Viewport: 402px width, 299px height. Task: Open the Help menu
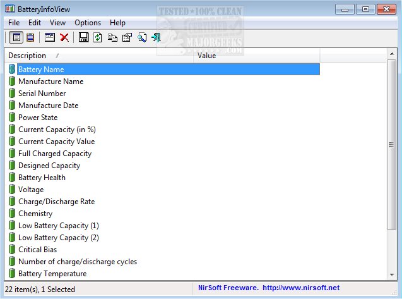pos(117,23)
